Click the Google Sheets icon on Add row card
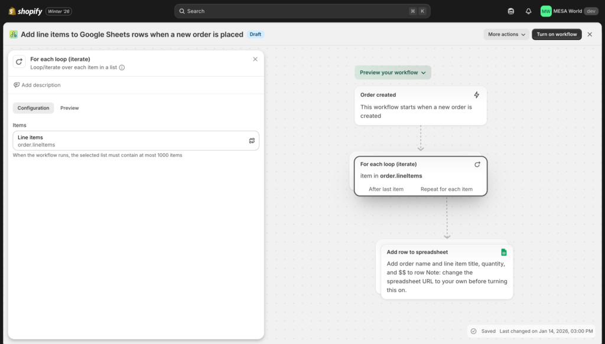605x344 pixels. click(x=504, y=252)
